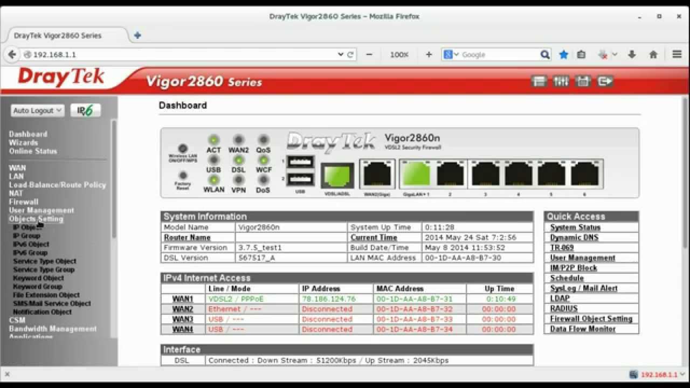The image size is (690, 388).
Task: Click the WLAN LED indicator
Action: [x=213, y=179]
